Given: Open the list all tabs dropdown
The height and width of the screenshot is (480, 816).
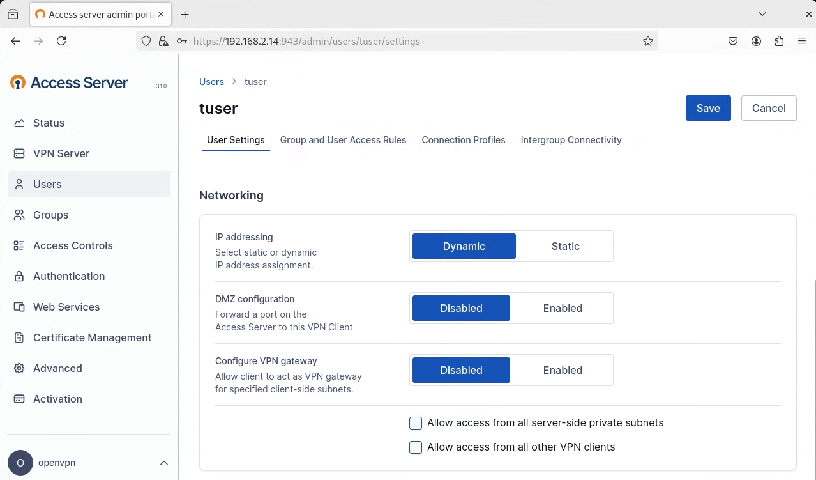Looking at the screenshot, I should point(762,14).
